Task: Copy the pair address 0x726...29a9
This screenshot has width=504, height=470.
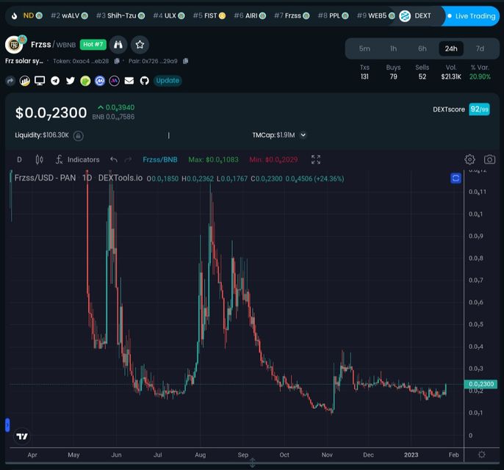Action: click(185, 61)
